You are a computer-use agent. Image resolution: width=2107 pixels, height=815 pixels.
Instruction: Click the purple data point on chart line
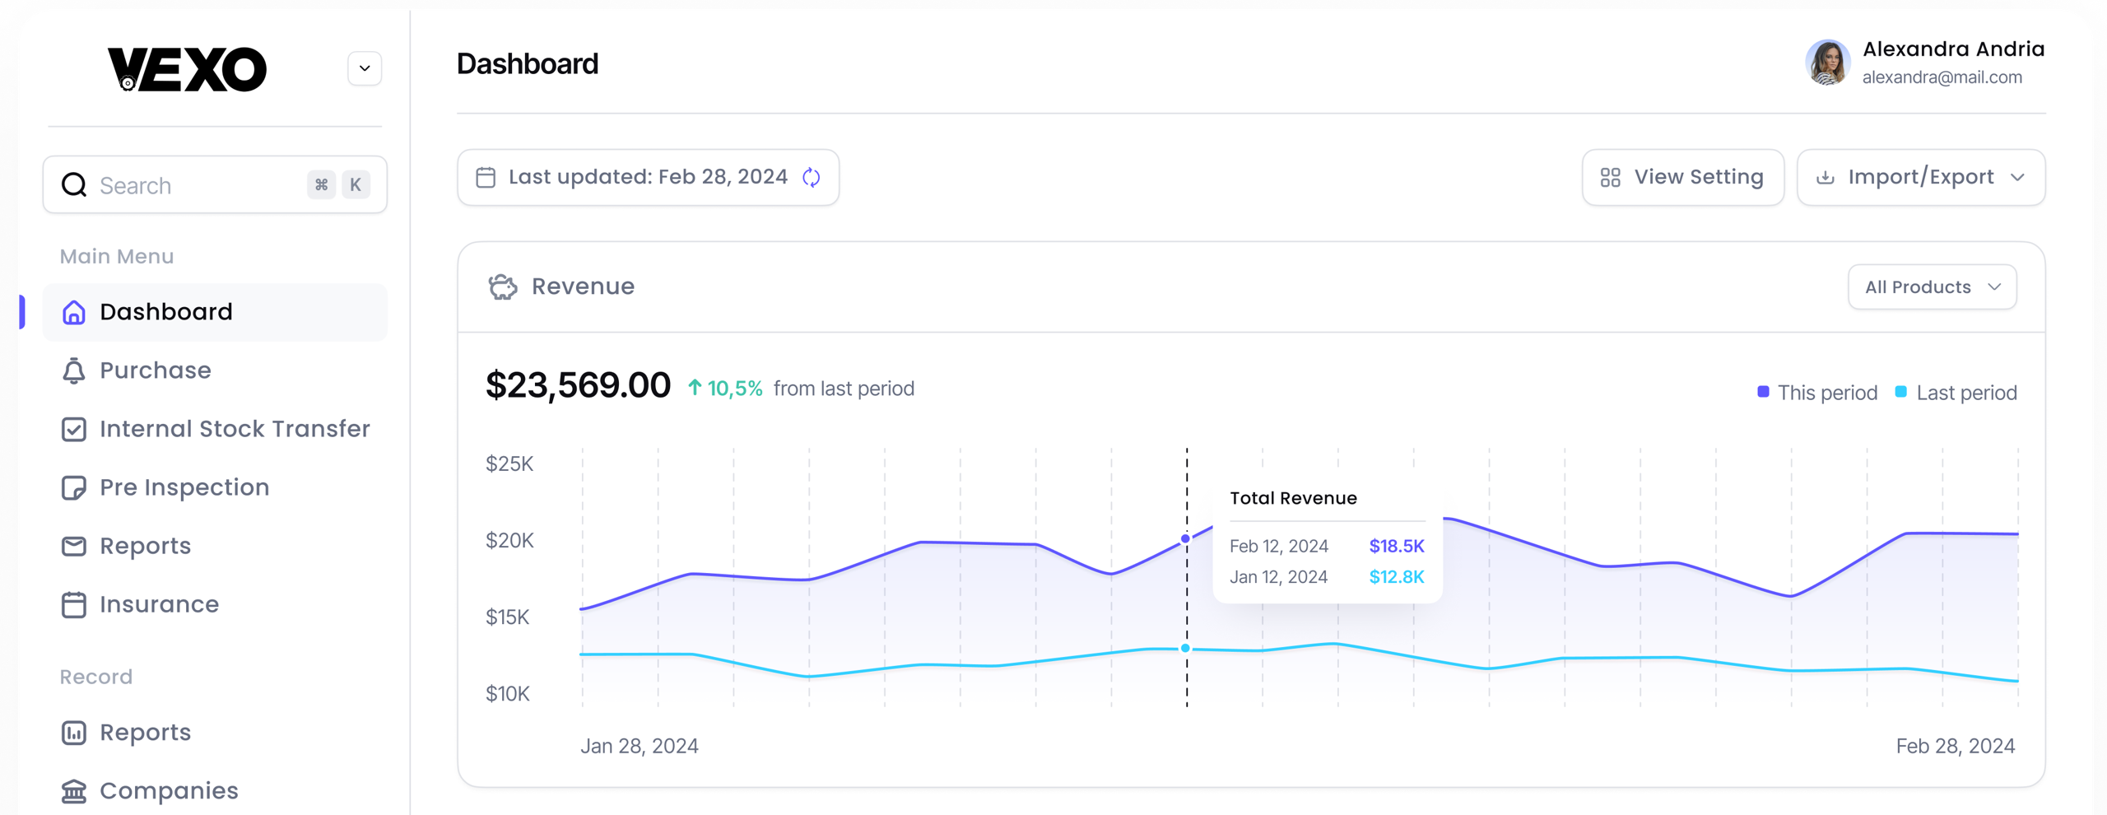1185,539
